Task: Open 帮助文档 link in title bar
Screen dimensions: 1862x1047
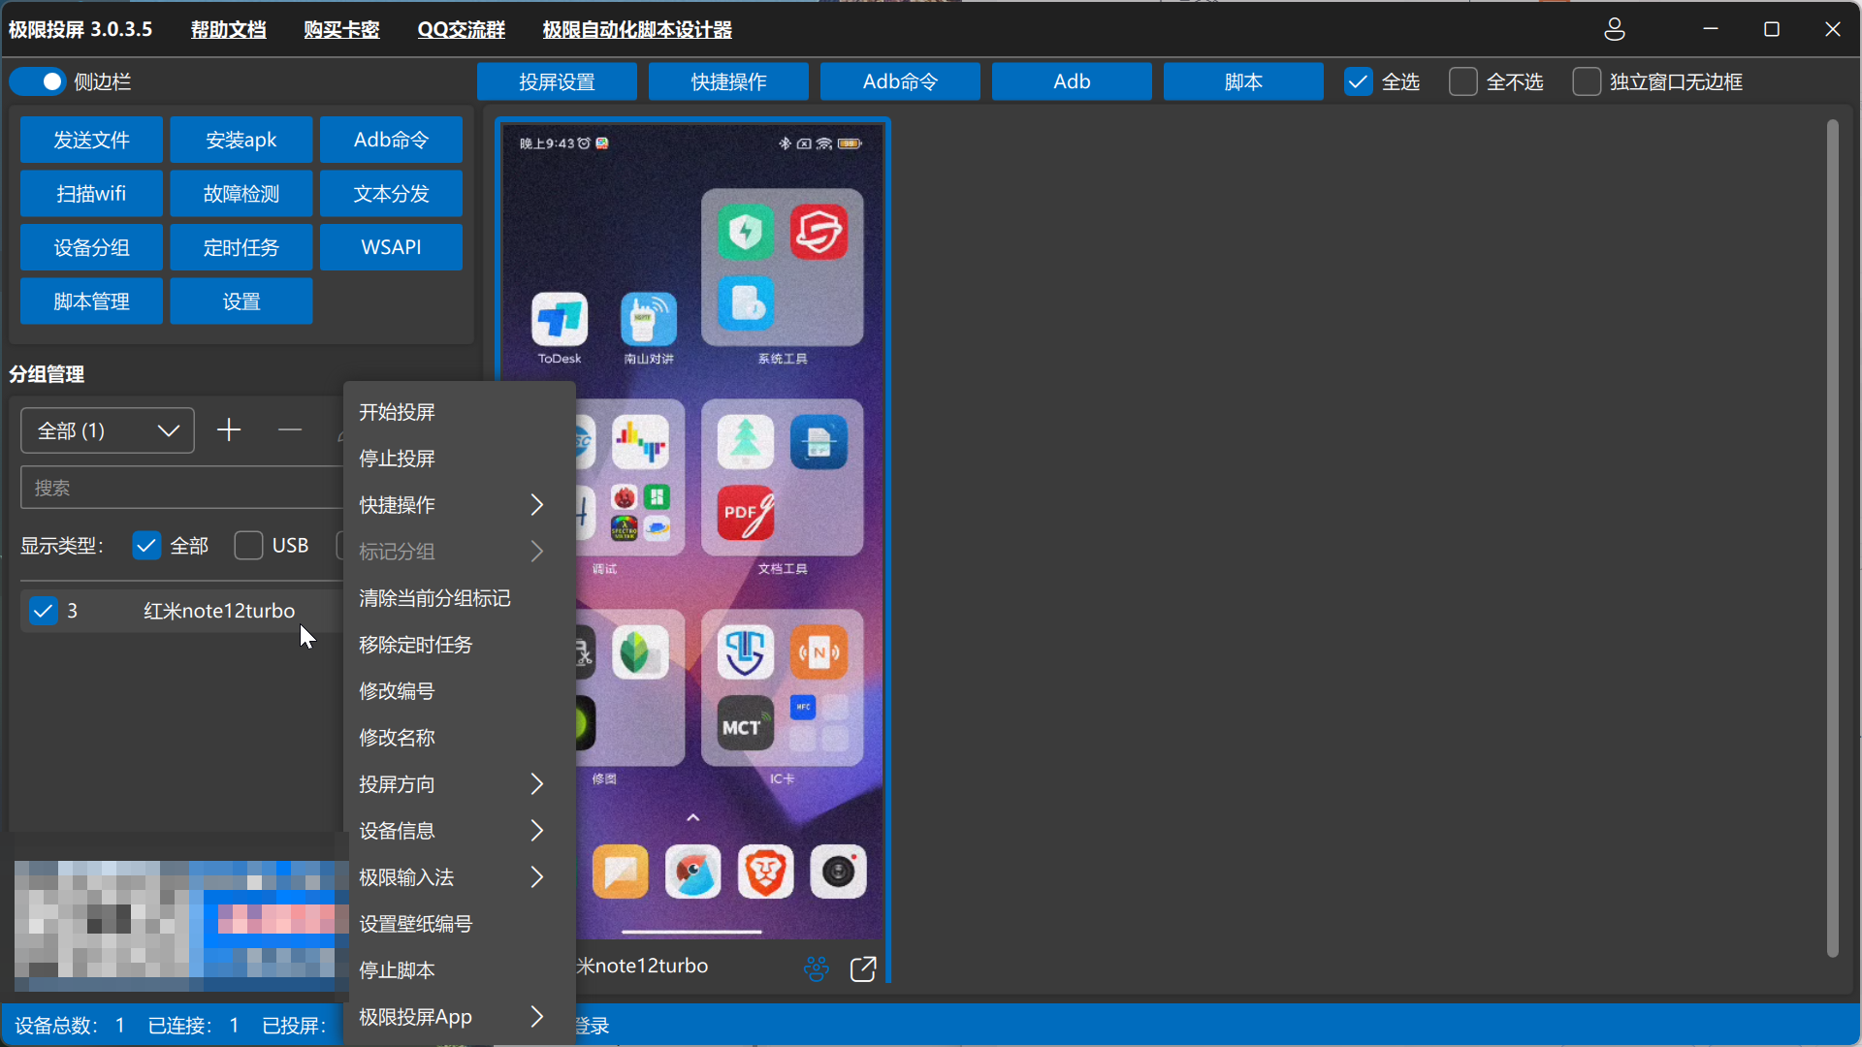Action: point(228,29)
